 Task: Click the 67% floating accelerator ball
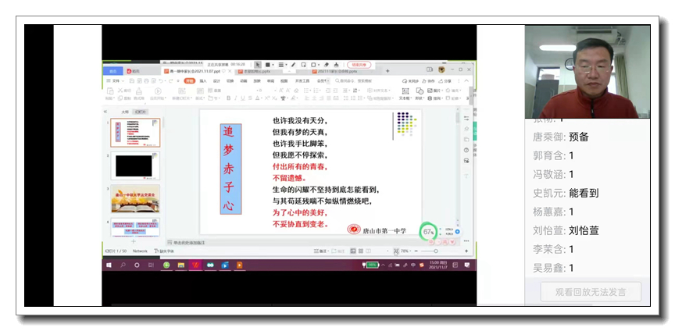428,232
